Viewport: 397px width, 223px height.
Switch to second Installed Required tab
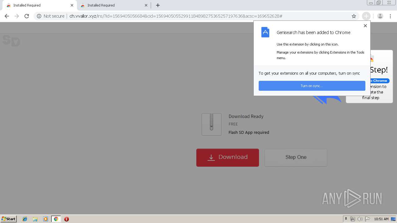click(x=113, y=5)
